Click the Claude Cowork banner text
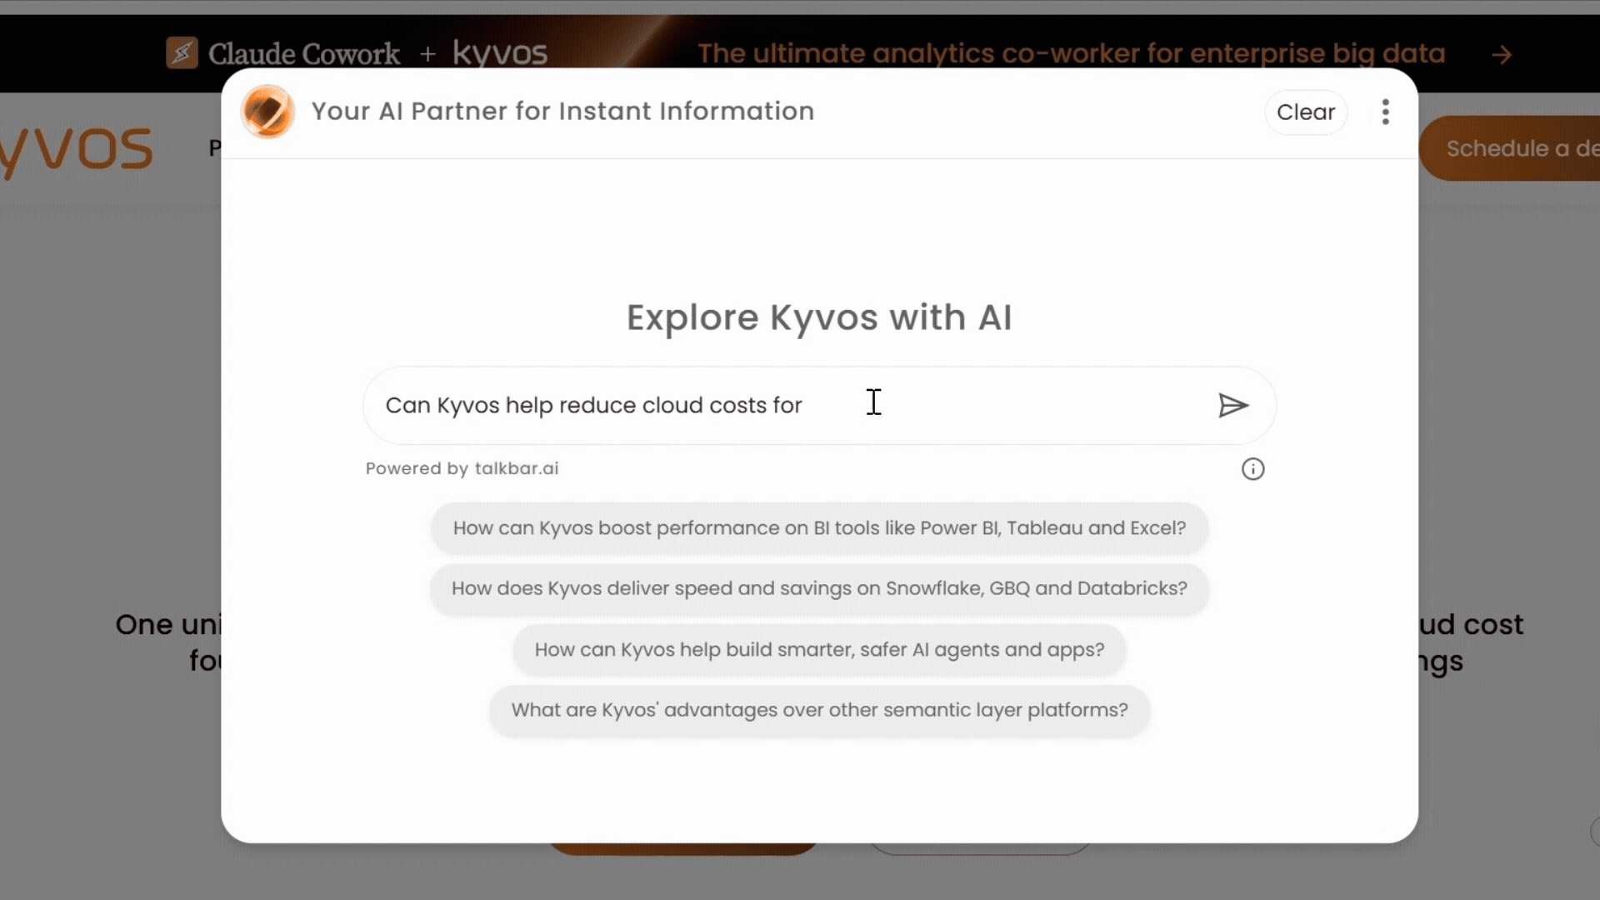Screen dimensions: 1600x900 pos(303,54)
